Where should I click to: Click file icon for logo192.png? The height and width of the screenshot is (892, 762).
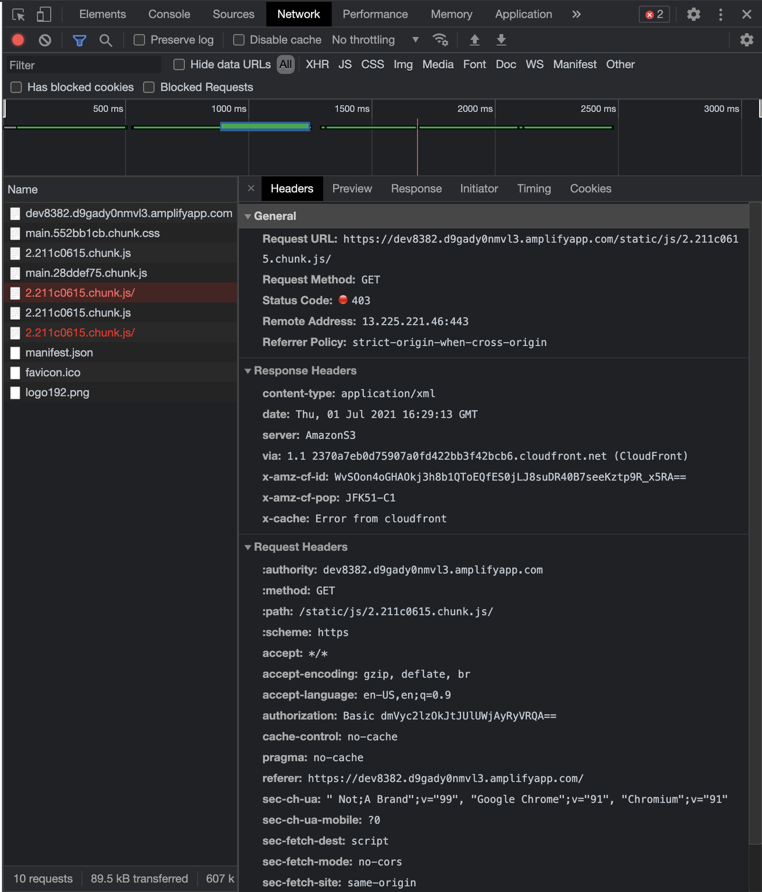pos(15,392)
